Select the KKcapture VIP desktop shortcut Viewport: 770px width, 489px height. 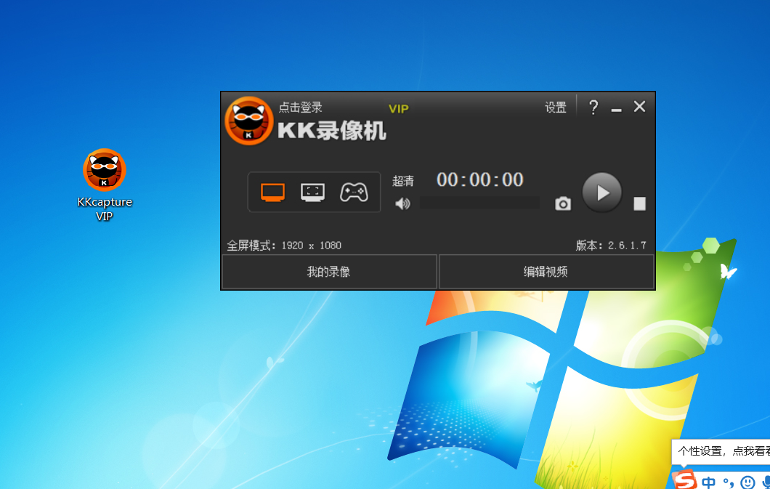(x=105, y=185)
